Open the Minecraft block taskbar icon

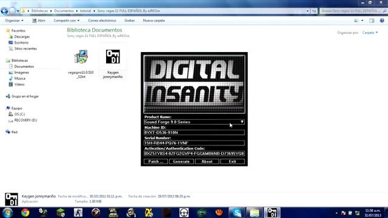(x=61, y=213)
